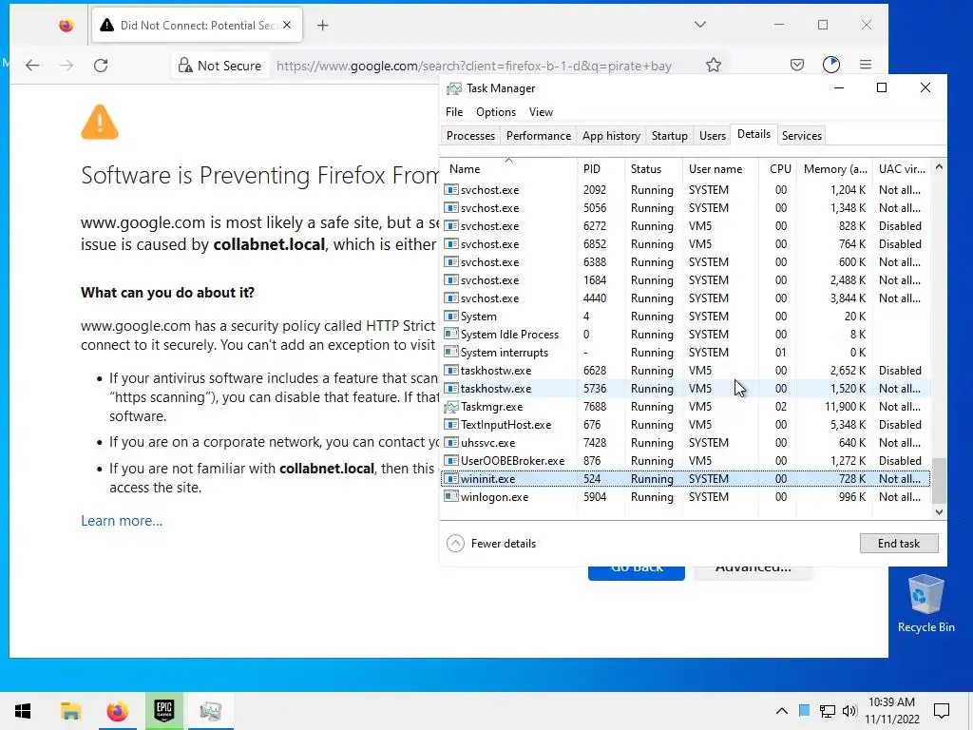
Task: Show hidden system tray icons
Action: click(x=782, y=711)
